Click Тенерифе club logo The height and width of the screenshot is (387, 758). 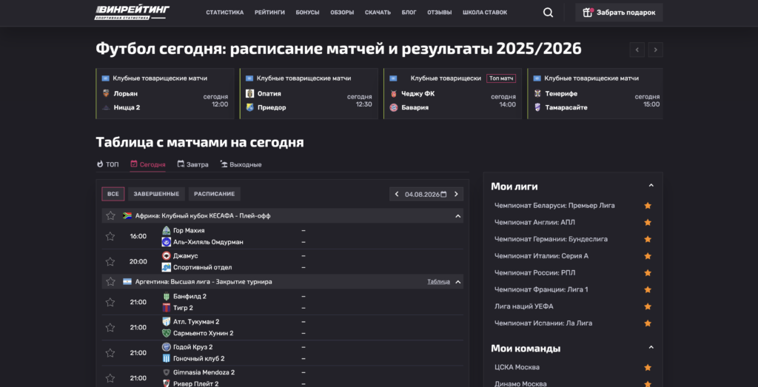[x=537, y=94]
